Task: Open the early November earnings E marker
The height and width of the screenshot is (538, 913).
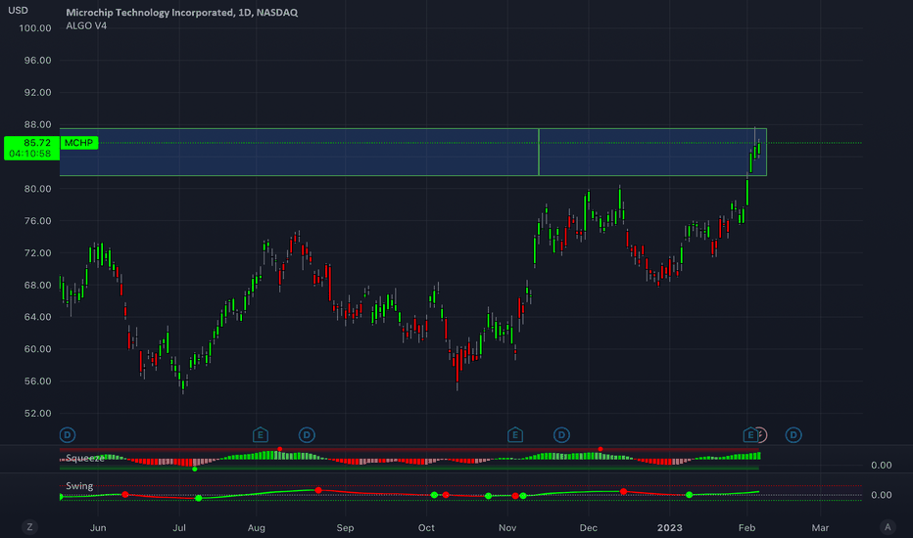Action: tap(514, 434)
